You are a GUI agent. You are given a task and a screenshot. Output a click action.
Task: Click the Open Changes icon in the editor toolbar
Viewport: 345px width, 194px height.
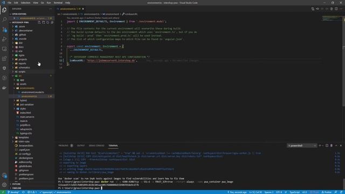pos(313,9)
